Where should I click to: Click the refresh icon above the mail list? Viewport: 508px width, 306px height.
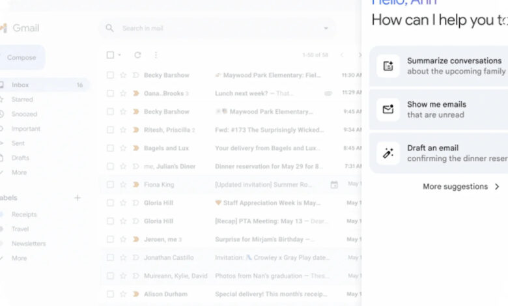coord(137,55)
